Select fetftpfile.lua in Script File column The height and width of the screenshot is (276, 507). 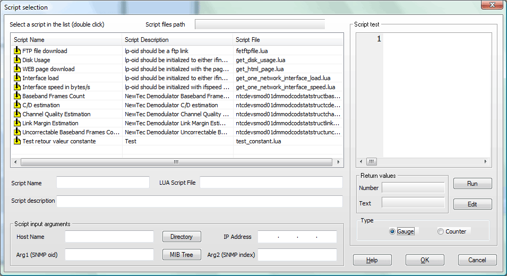click(x=252, y=51)
